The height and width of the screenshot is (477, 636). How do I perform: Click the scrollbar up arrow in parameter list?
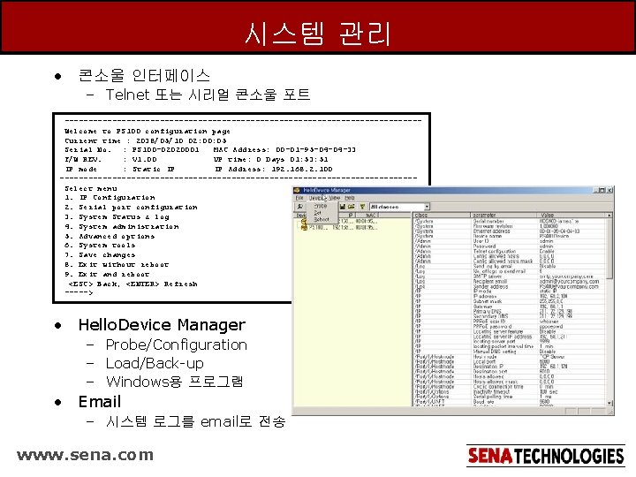[x=609, y=215]
